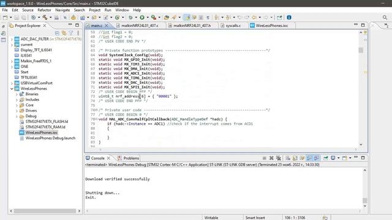
Task: Switch to the Problems tab
Action: click(128, 158)
